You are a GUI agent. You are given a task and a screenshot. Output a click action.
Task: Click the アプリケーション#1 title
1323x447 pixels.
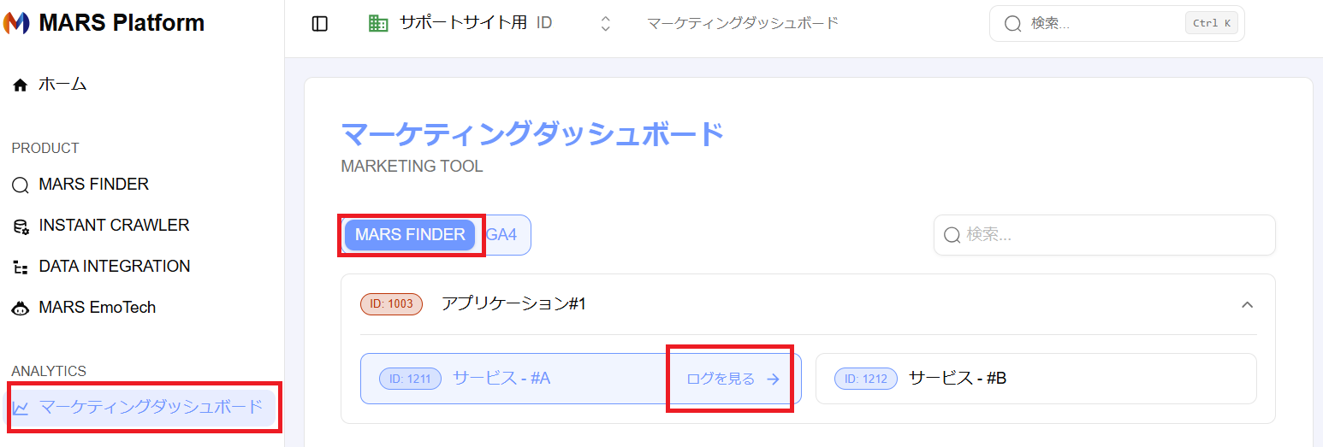pos(513,304)
